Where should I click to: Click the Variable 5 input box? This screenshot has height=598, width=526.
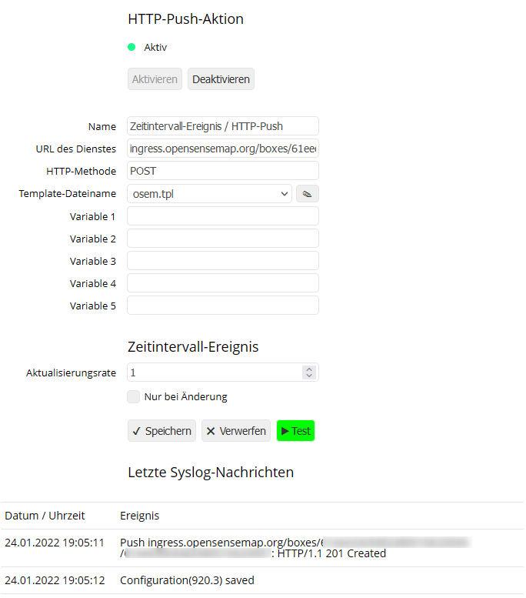[x=222, y=306]
